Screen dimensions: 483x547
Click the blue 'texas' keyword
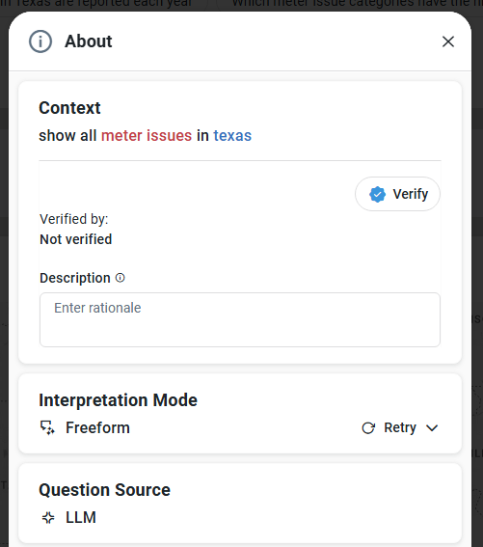coord(232,135)
